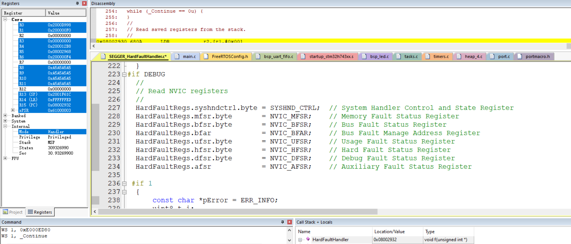Click the Type column header
This screenshot has width=571, height=244.
pos(448,231)
